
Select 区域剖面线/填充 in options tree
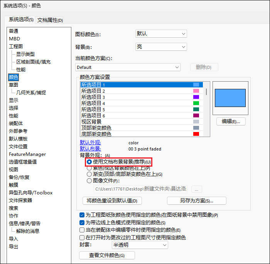point(34,62)
